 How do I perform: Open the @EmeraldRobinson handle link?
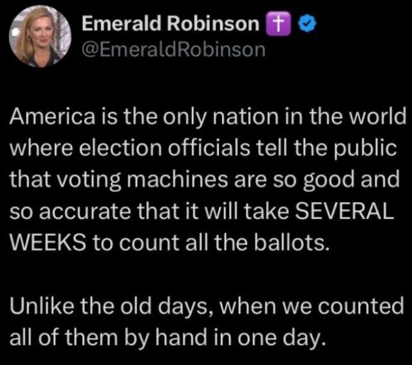point(173,49)
